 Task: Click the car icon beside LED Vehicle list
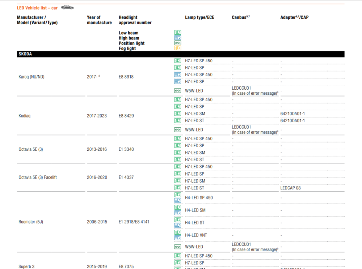(67, 8)
